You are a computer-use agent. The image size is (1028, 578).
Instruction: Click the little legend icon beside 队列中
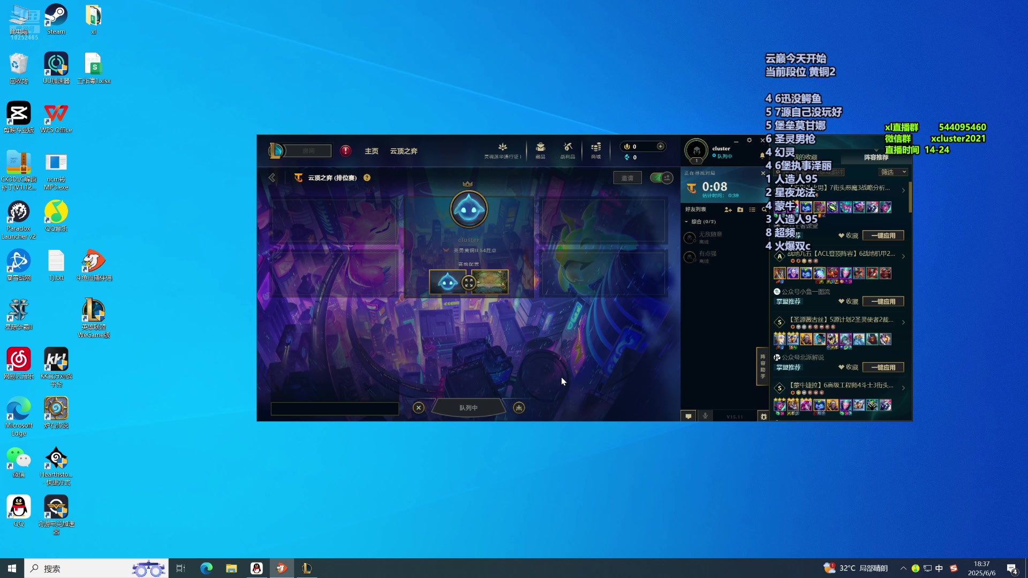(x=519, y=408)
